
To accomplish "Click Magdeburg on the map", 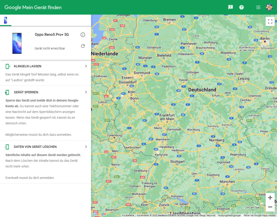I will [x=228, y=53].
